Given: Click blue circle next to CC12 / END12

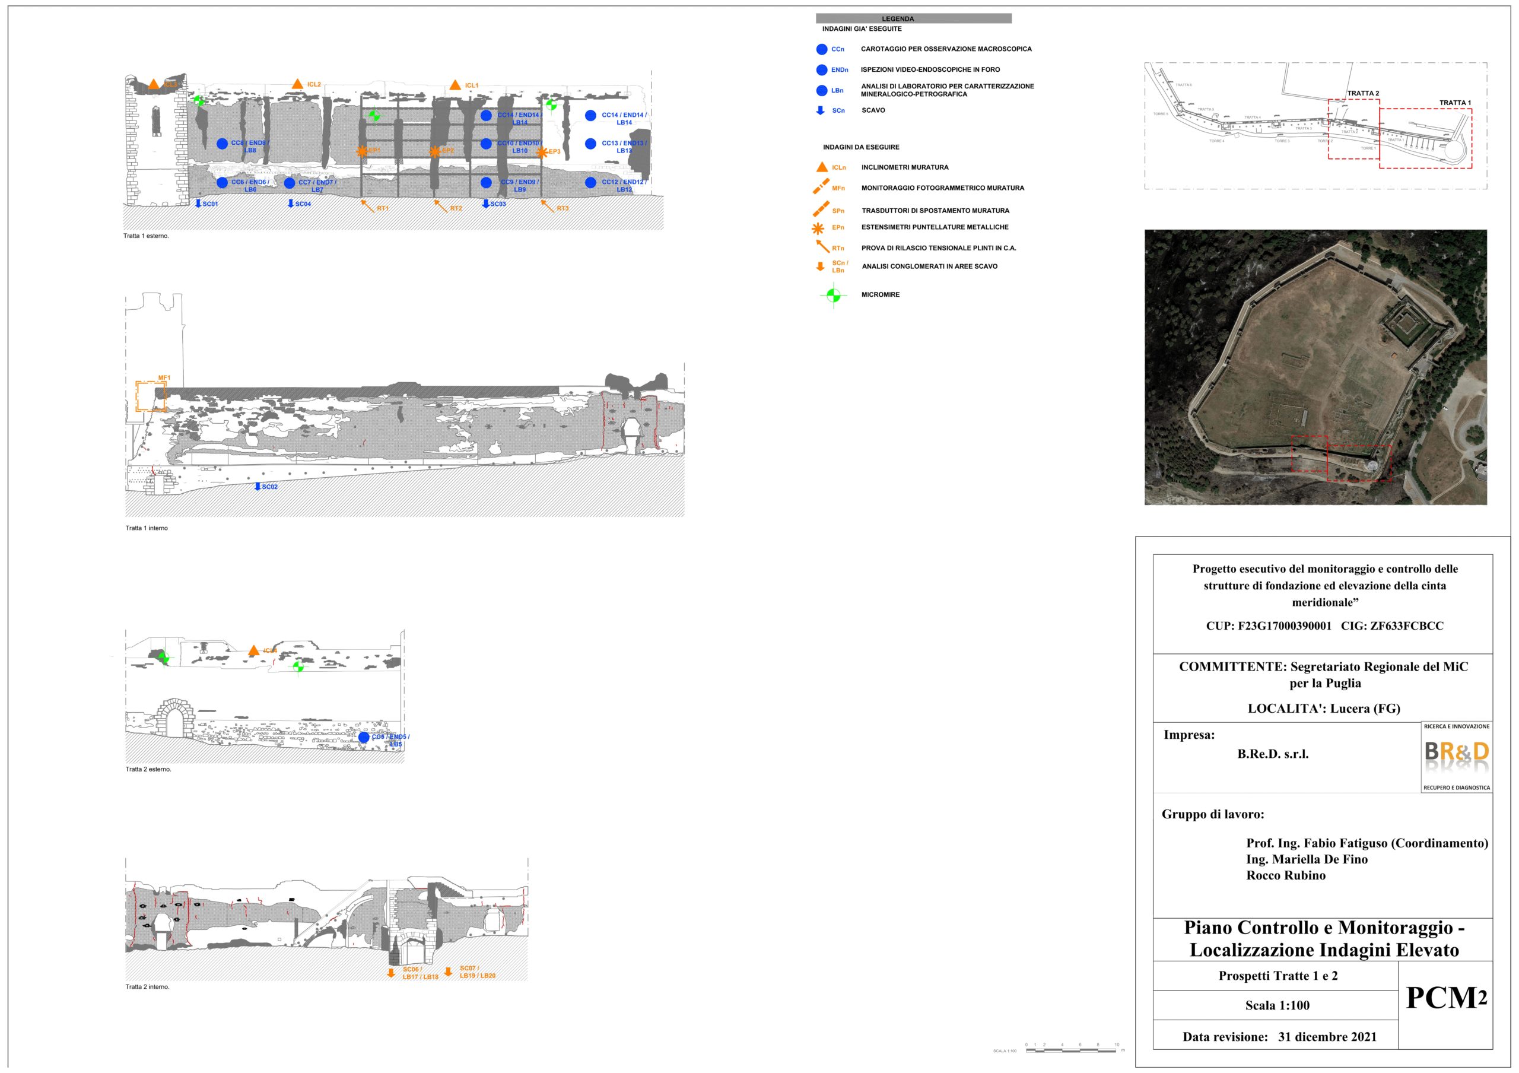Looking at the screenshot, I should pyautogui.click(x=591, y=183).
